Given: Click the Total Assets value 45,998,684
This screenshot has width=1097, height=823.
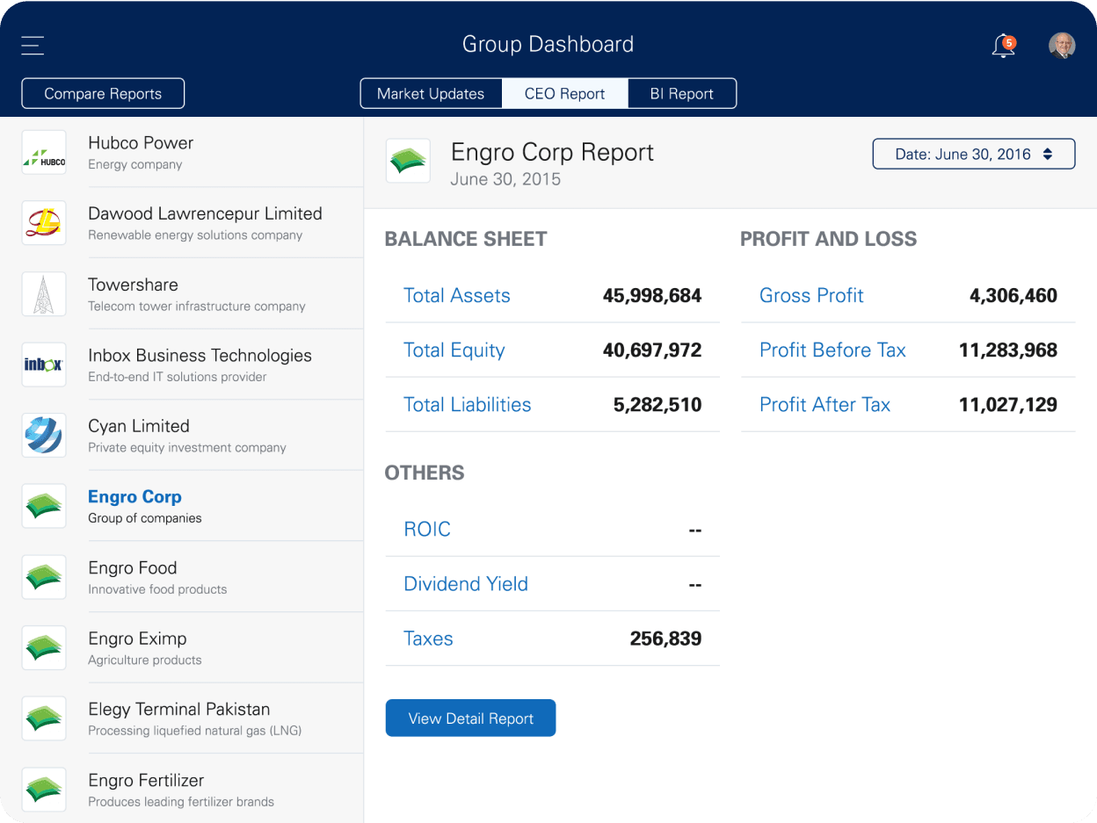Looking at the screenshot, I should [652, 296].
